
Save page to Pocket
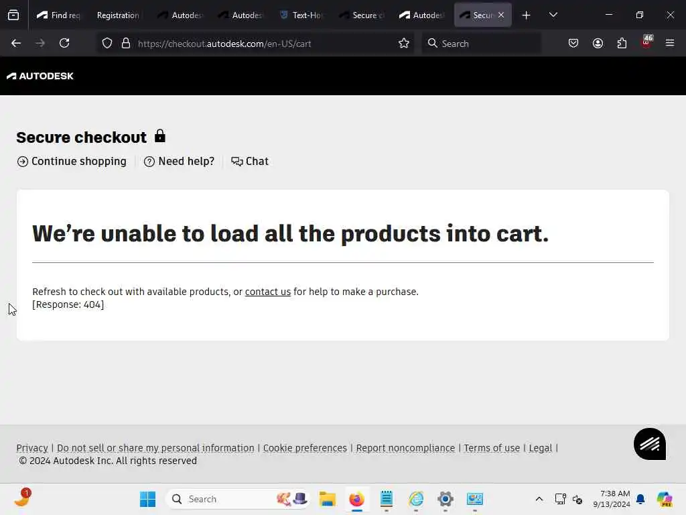pyautogui.click(x=573, y=44)
